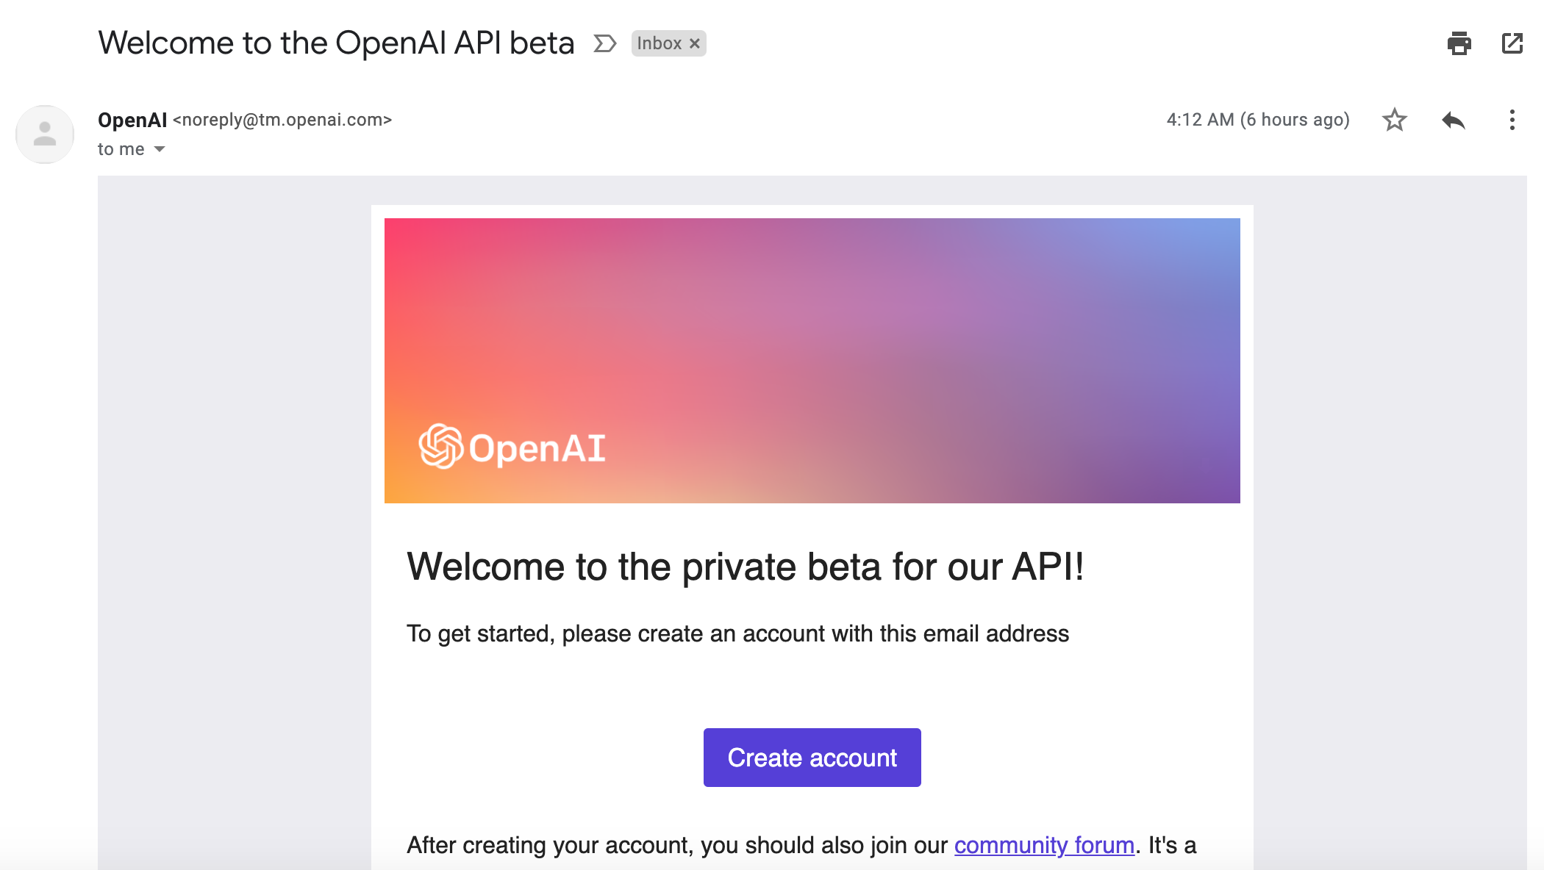This screenshot has height=870, width=1544.
Task: Remove the Inbox label with the X
Action: 694,44
